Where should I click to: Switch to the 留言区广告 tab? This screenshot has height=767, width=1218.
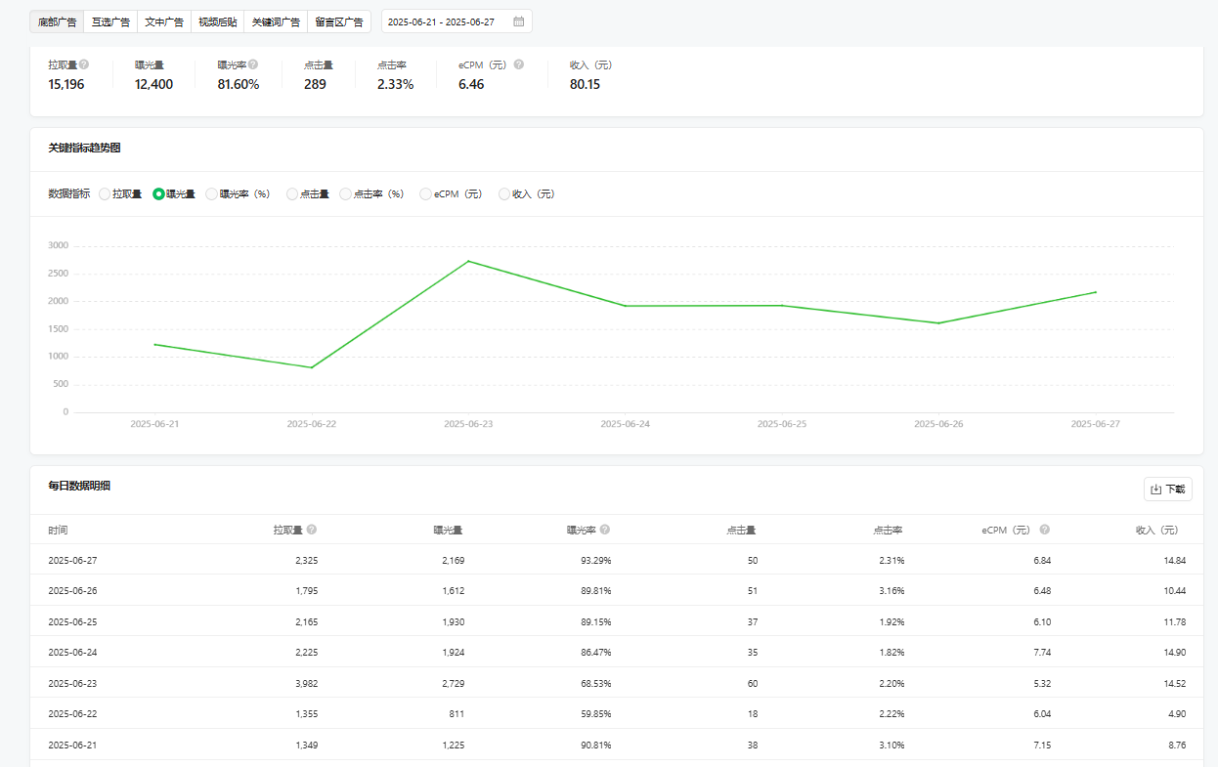[338, 21]
